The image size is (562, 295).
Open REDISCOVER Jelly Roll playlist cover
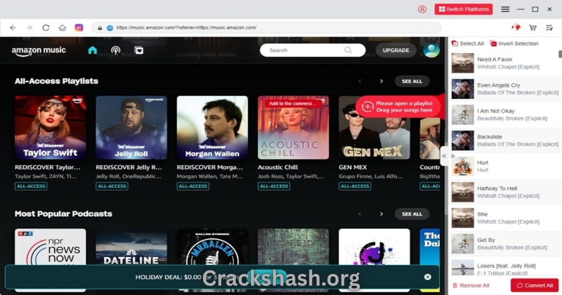[131, 127]
